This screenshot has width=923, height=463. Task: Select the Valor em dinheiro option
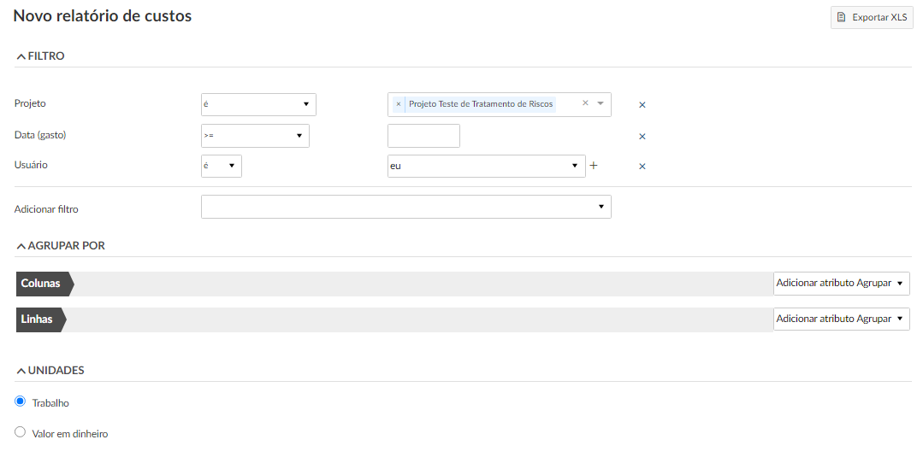pyautogui.click(x=21, y=432)
